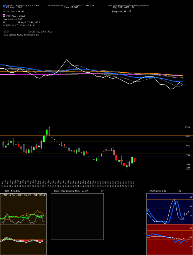Click the blue 20 Day EMA legend swatch
Screen dimensions: 193x255
(x=4, y=6)
